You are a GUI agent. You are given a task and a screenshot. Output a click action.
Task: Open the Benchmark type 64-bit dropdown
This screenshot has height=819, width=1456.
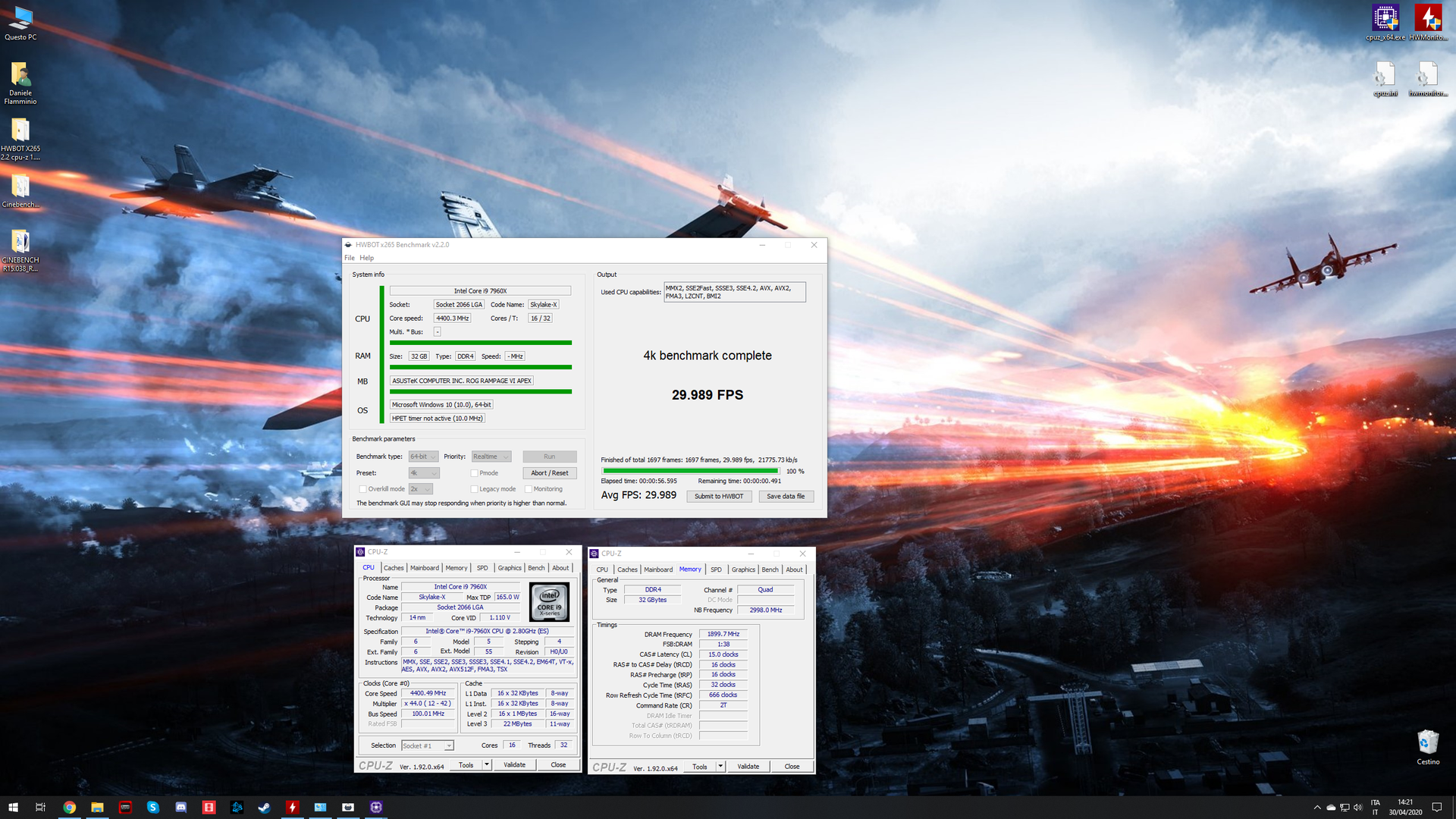(423, 457)
